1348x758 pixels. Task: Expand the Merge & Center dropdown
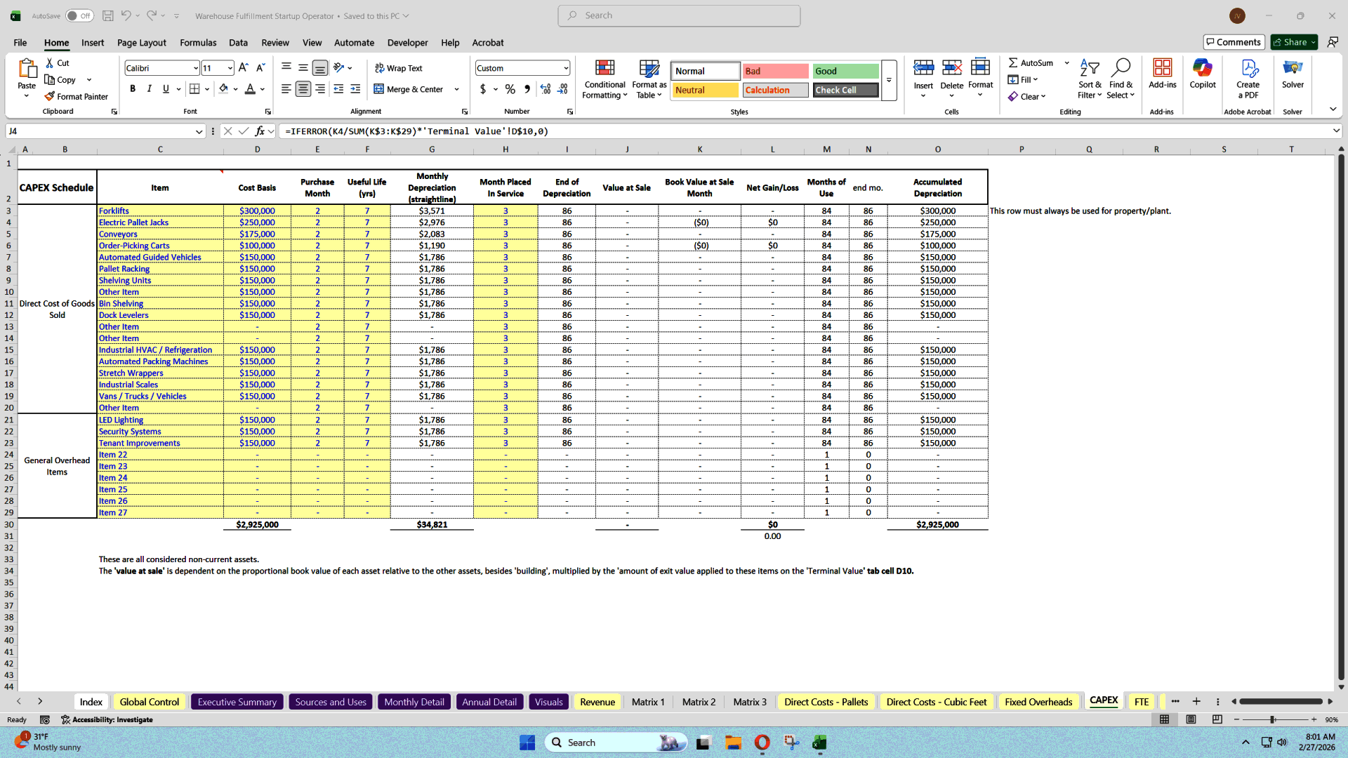click(456, 89)
